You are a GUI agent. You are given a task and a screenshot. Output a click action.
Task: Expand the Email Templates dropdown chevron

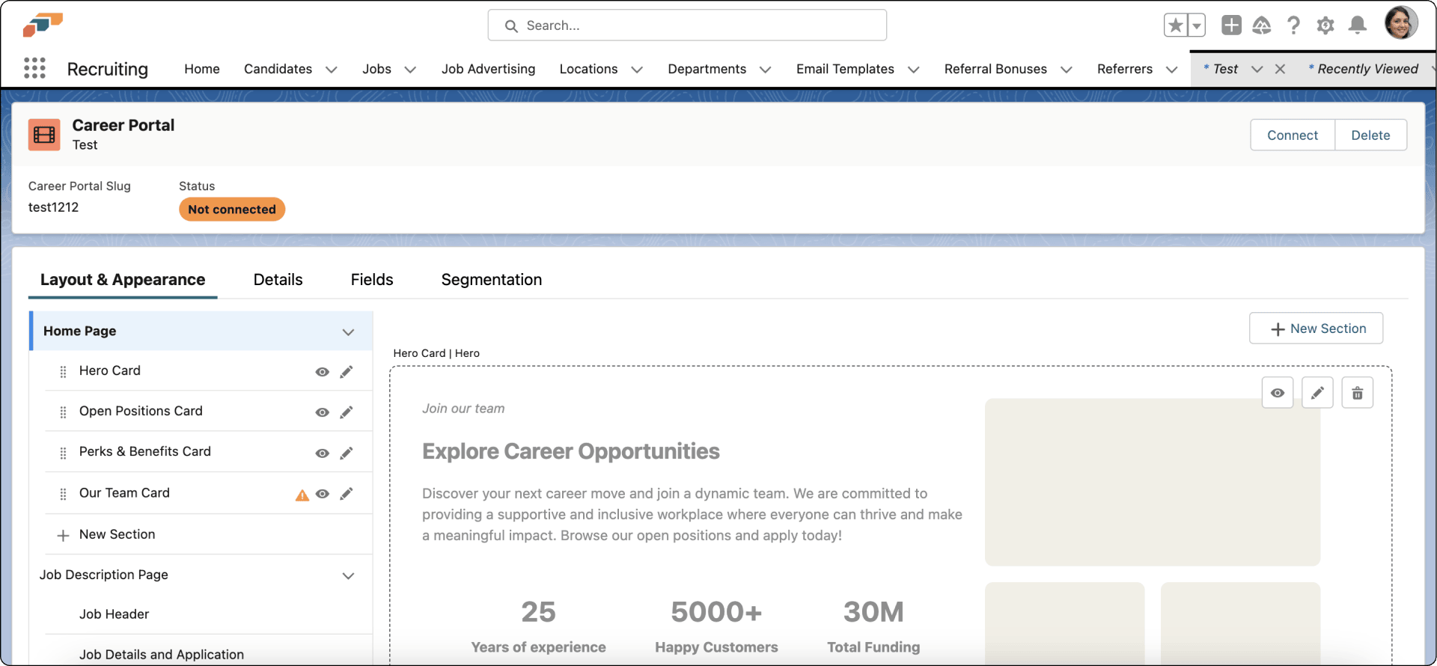[913, 70]
